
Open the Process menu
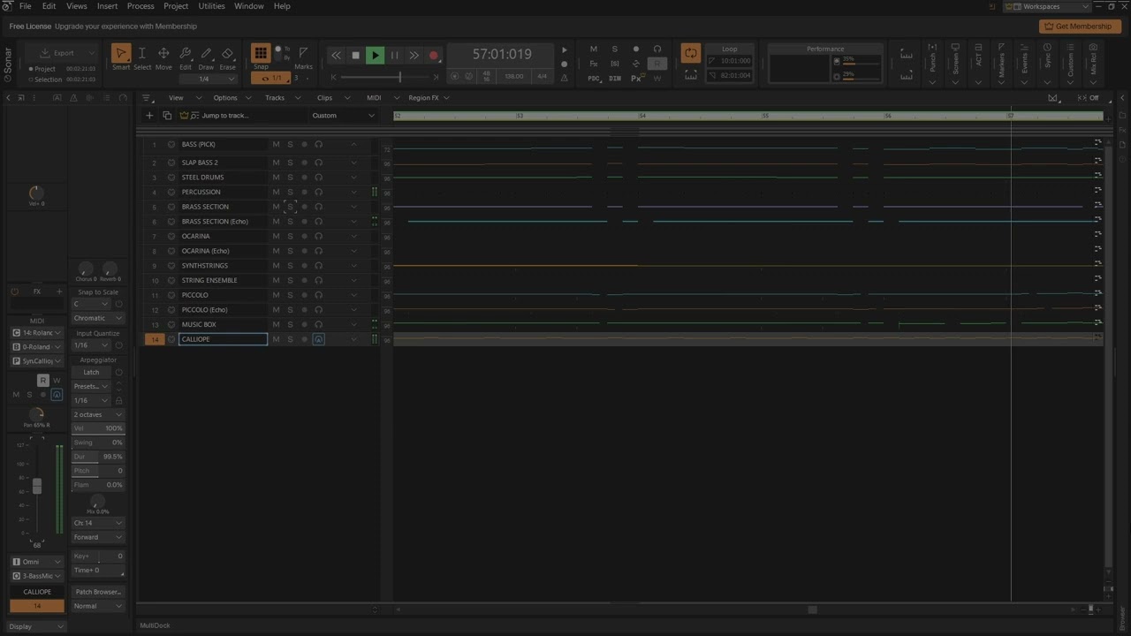(140, 6)
